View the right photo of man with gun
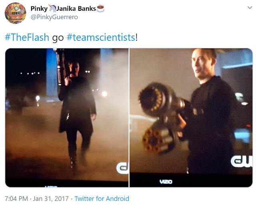The height and width of the screenshot is (205, 256). tap(191, 117)
